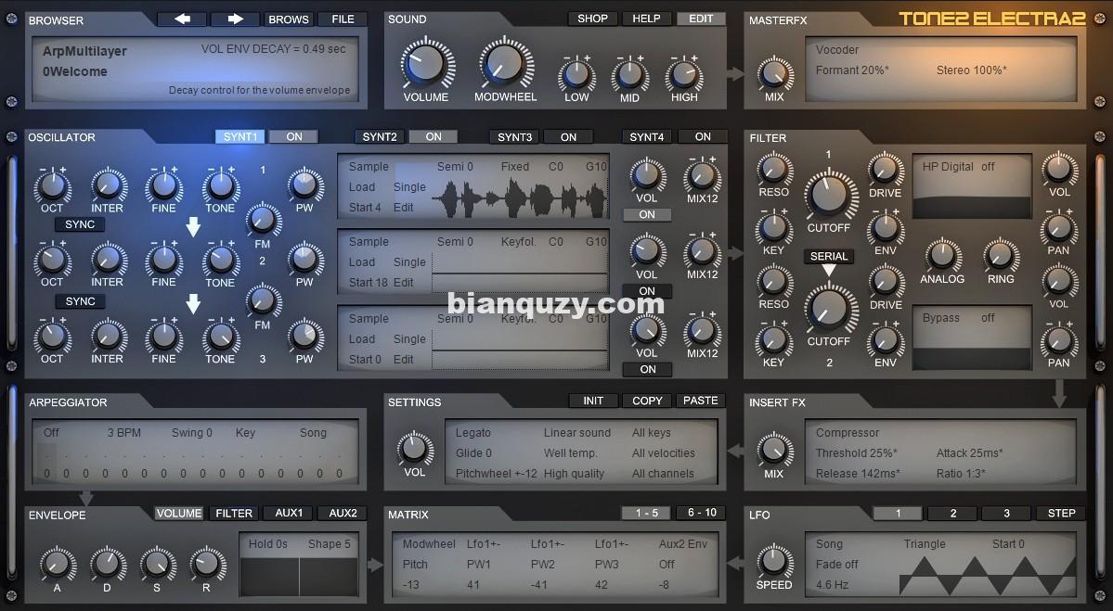Click oscillator 3 FINE knob

coord(164,337)
